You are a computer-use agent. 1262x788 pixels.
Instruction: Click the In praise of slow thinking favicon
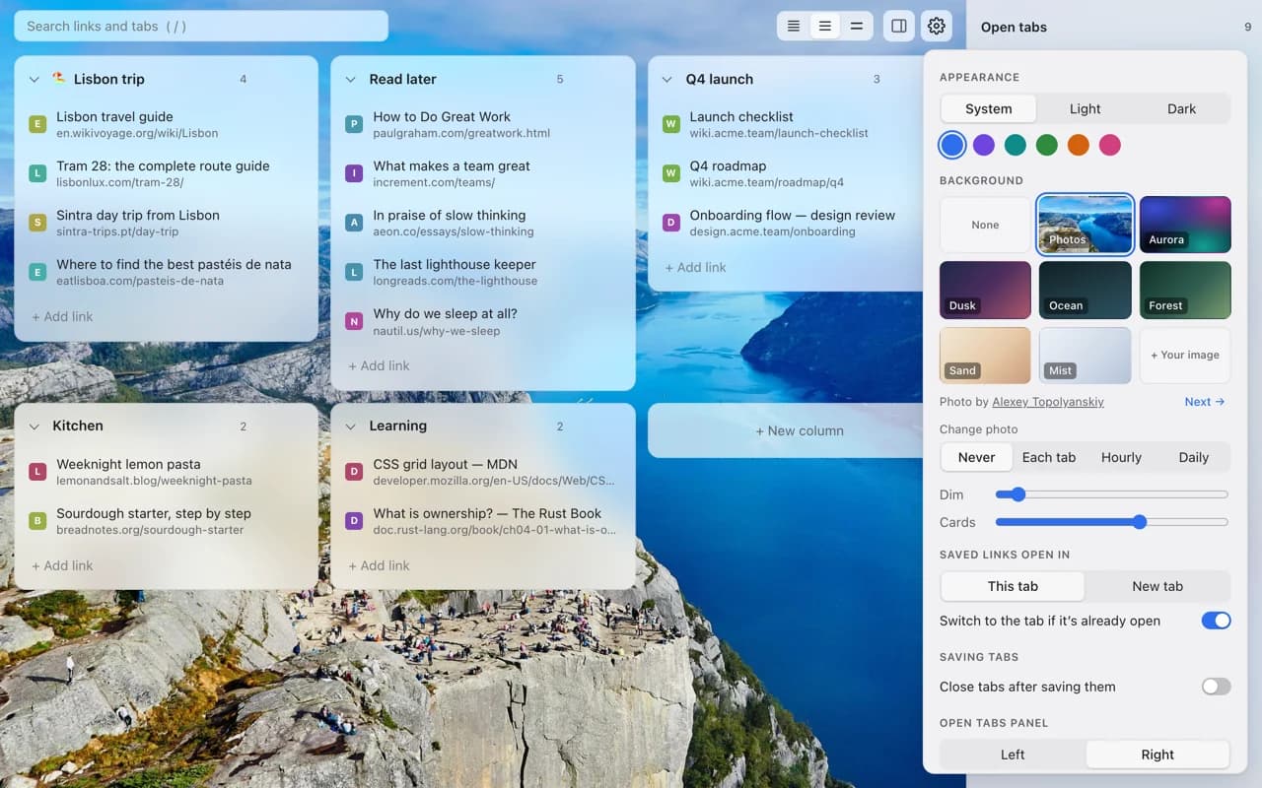[x=354, y=223]
